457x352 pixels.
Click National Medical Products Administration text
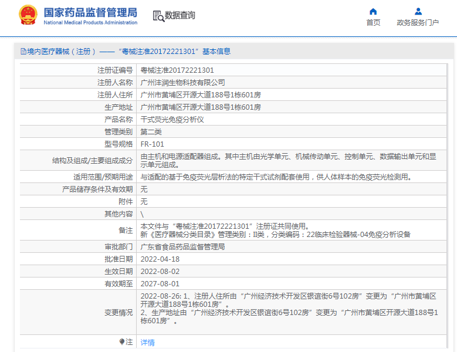tap(90, 22)
